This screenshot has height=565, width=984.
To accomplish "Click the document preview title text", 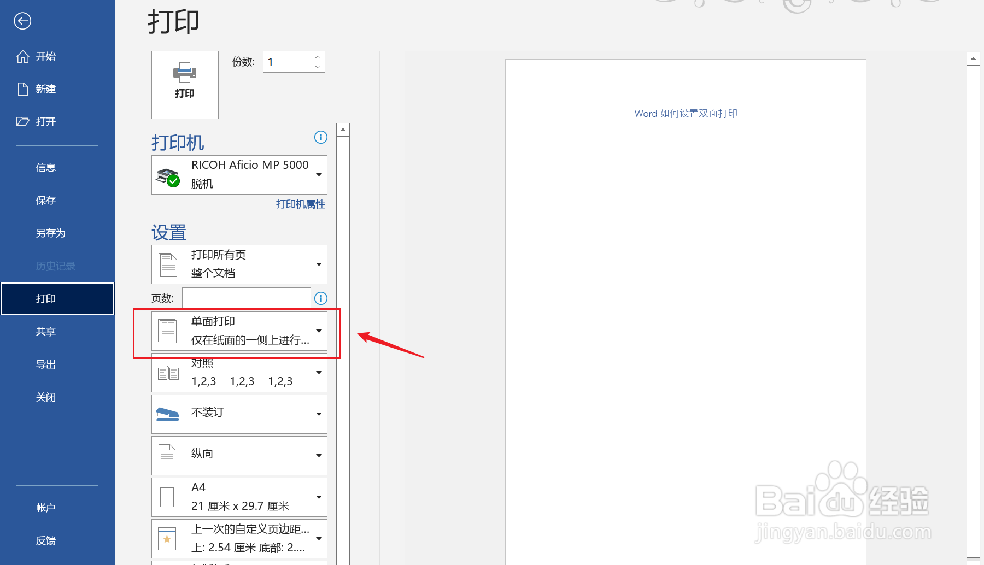I will pos(686,114).
